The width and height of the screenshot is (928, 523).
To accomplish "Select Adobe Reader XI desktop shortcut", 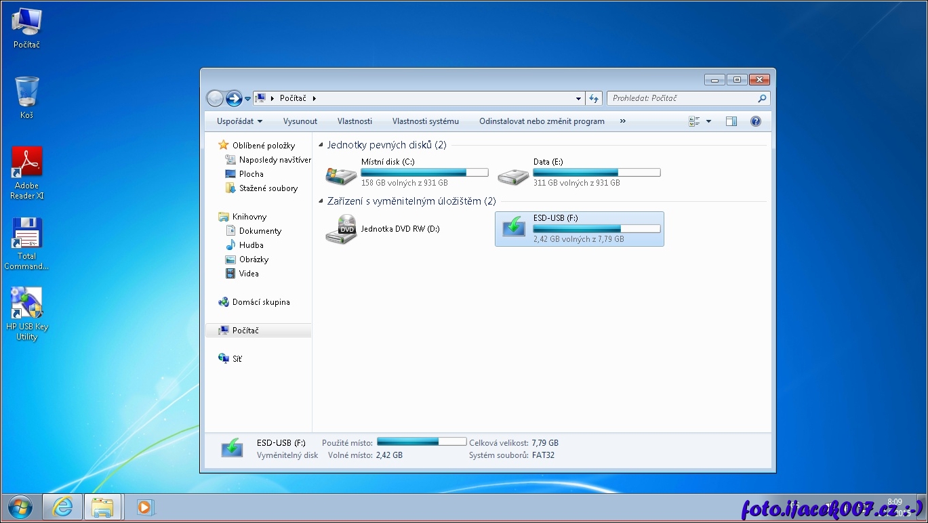I will 26,163.
